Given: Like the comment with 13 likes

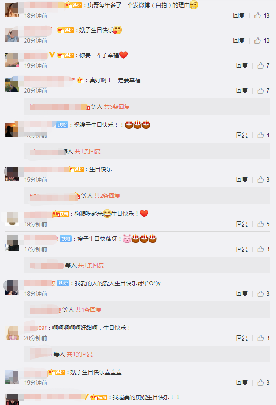Looking at the screenshot, I should (x=258, y=16).
